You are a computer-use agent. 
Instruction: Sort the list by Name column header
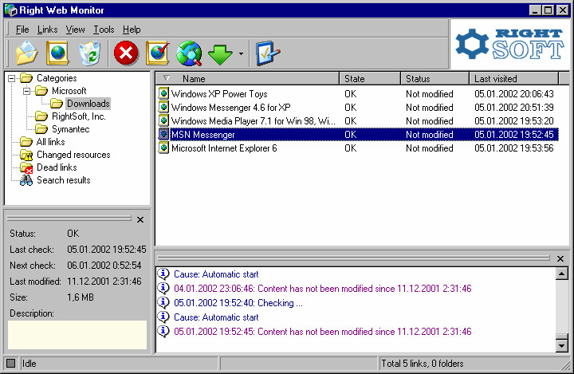247,78
